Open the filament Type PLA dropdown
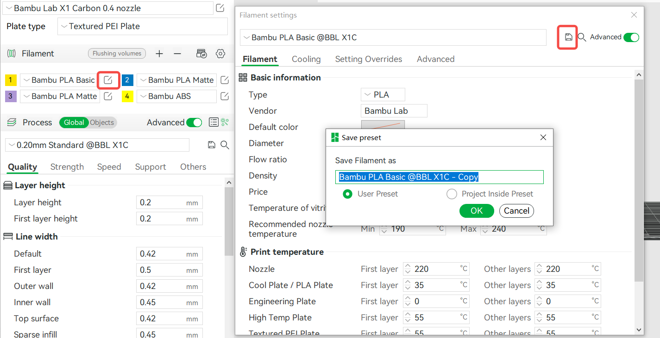 coord(383,94)
